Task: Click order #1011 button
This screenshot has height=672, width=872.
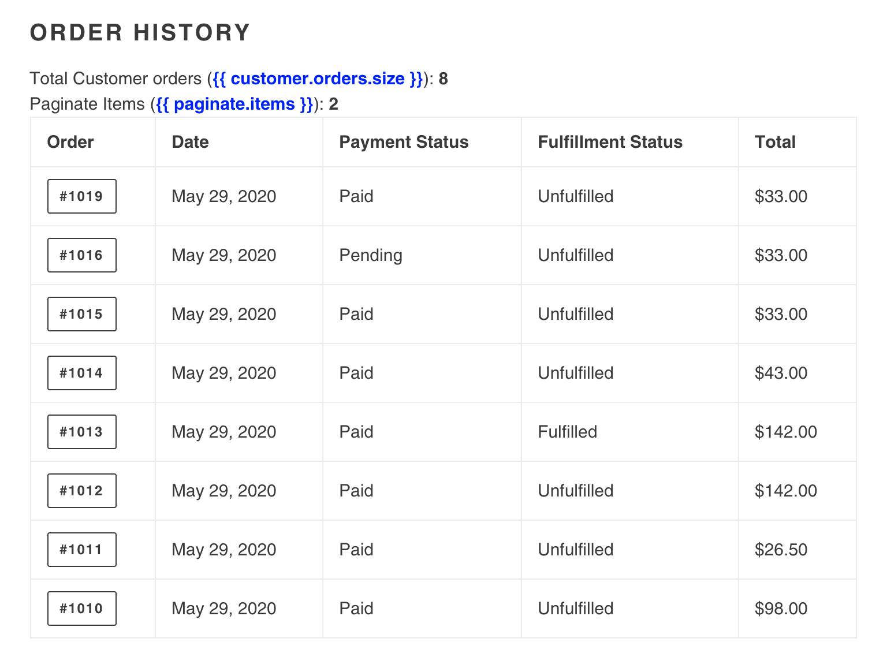Action: point(81,550)
